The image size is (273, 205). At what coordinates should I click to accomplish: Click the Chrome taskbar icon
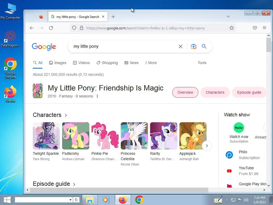[139, 200]
